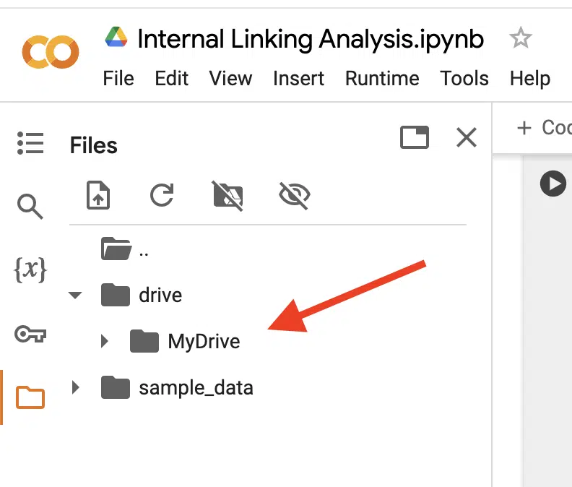Add a new code cell
The image size is (572, 487).
pyautogui.click(x=544, y=128)
